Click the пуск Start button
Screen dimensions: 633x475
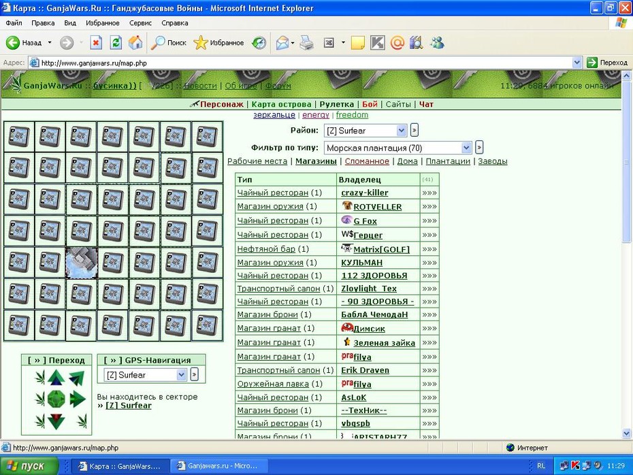tap(29, 465)
